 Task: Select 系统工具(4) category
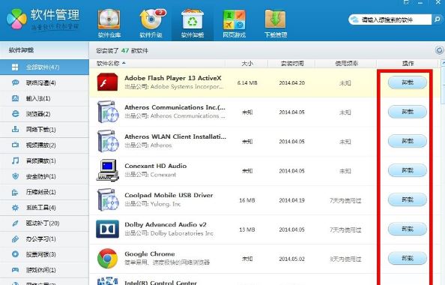tap(44, 208)
